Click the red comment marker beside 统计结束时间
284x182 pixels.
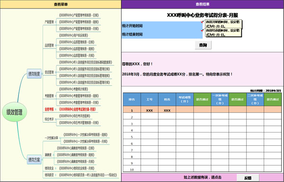[202, 31]
